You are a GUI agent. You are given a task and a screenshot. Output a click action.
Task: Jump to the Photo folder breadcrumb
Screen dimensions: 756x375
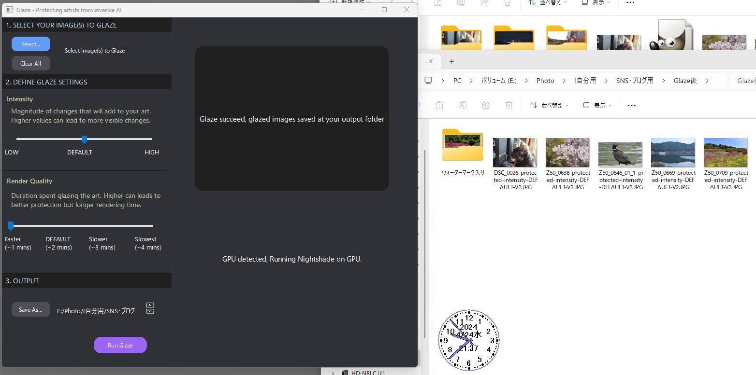[545, 81]
